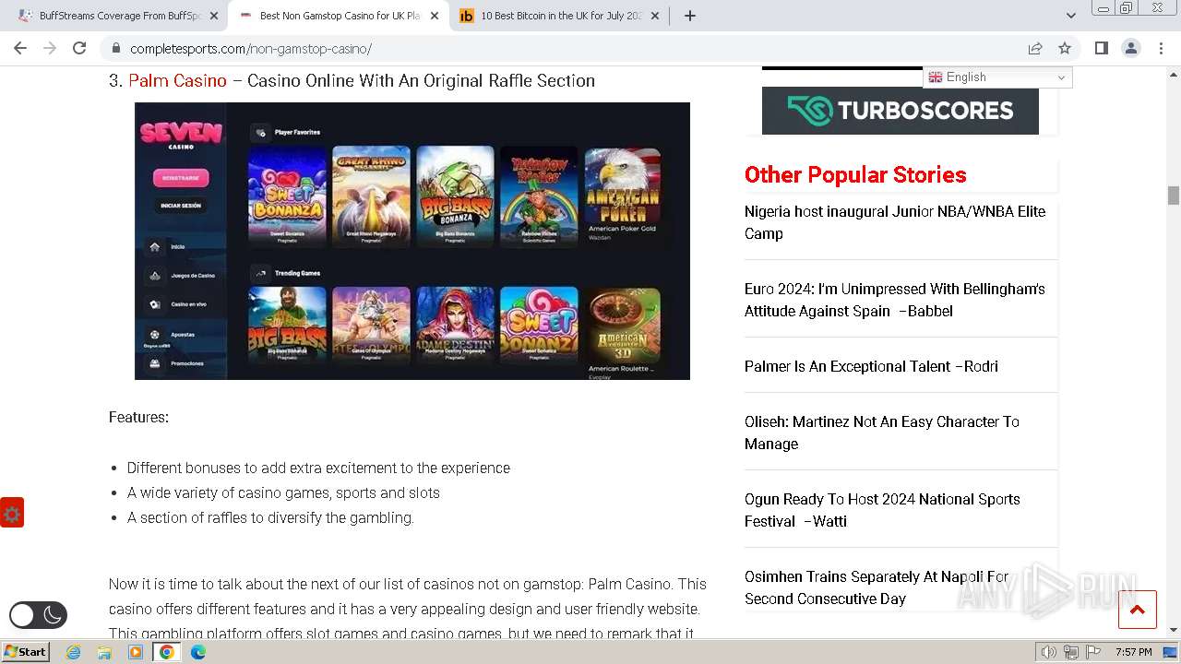1181x664 pixels.
Task: Close the 10 Best Bitcoin tab
Action: [x=655, y=16]
